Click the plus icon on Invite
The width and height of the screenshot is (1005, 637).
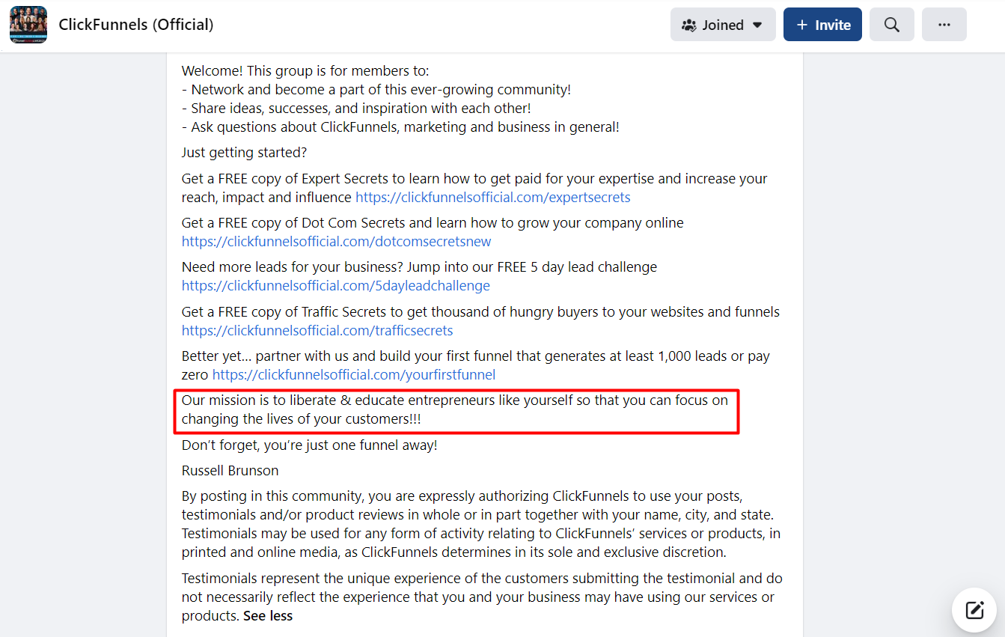click(x=801, y=25)
